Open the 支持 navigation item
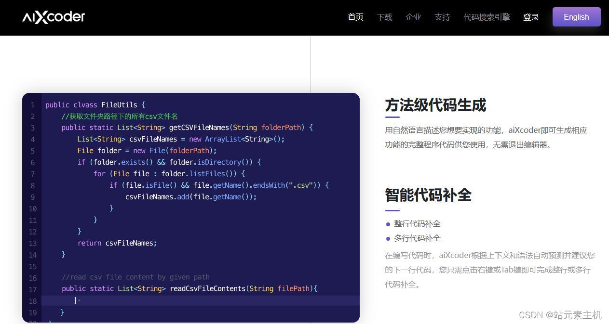609x324 pixels. (442, 17)
